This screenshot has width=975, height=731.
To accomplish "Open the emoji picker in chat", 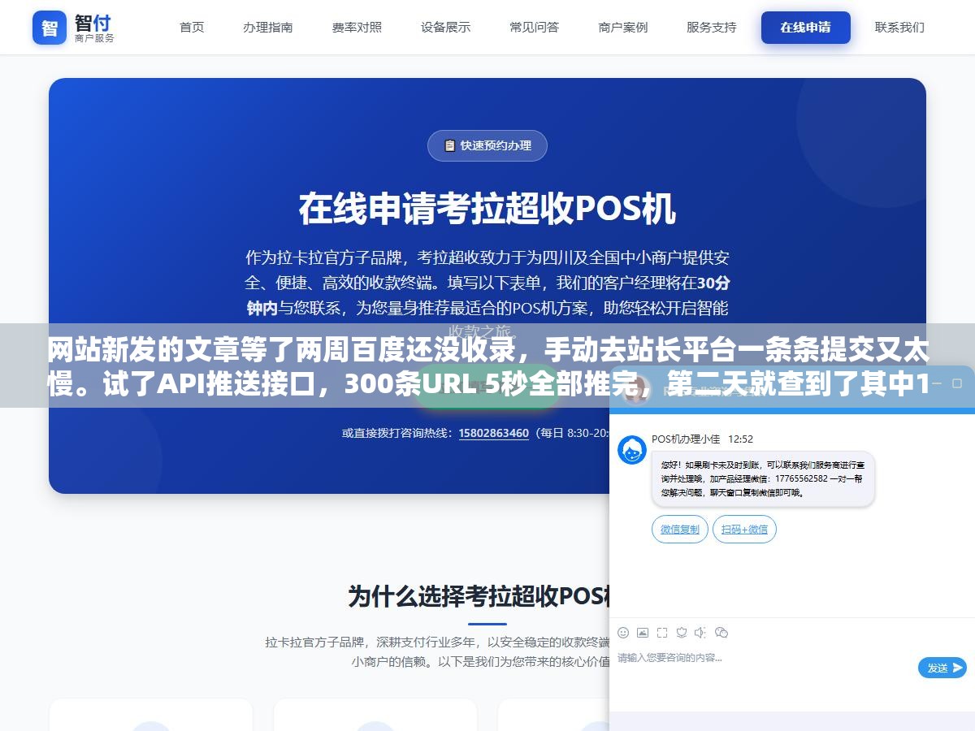I will pos(623,633).
